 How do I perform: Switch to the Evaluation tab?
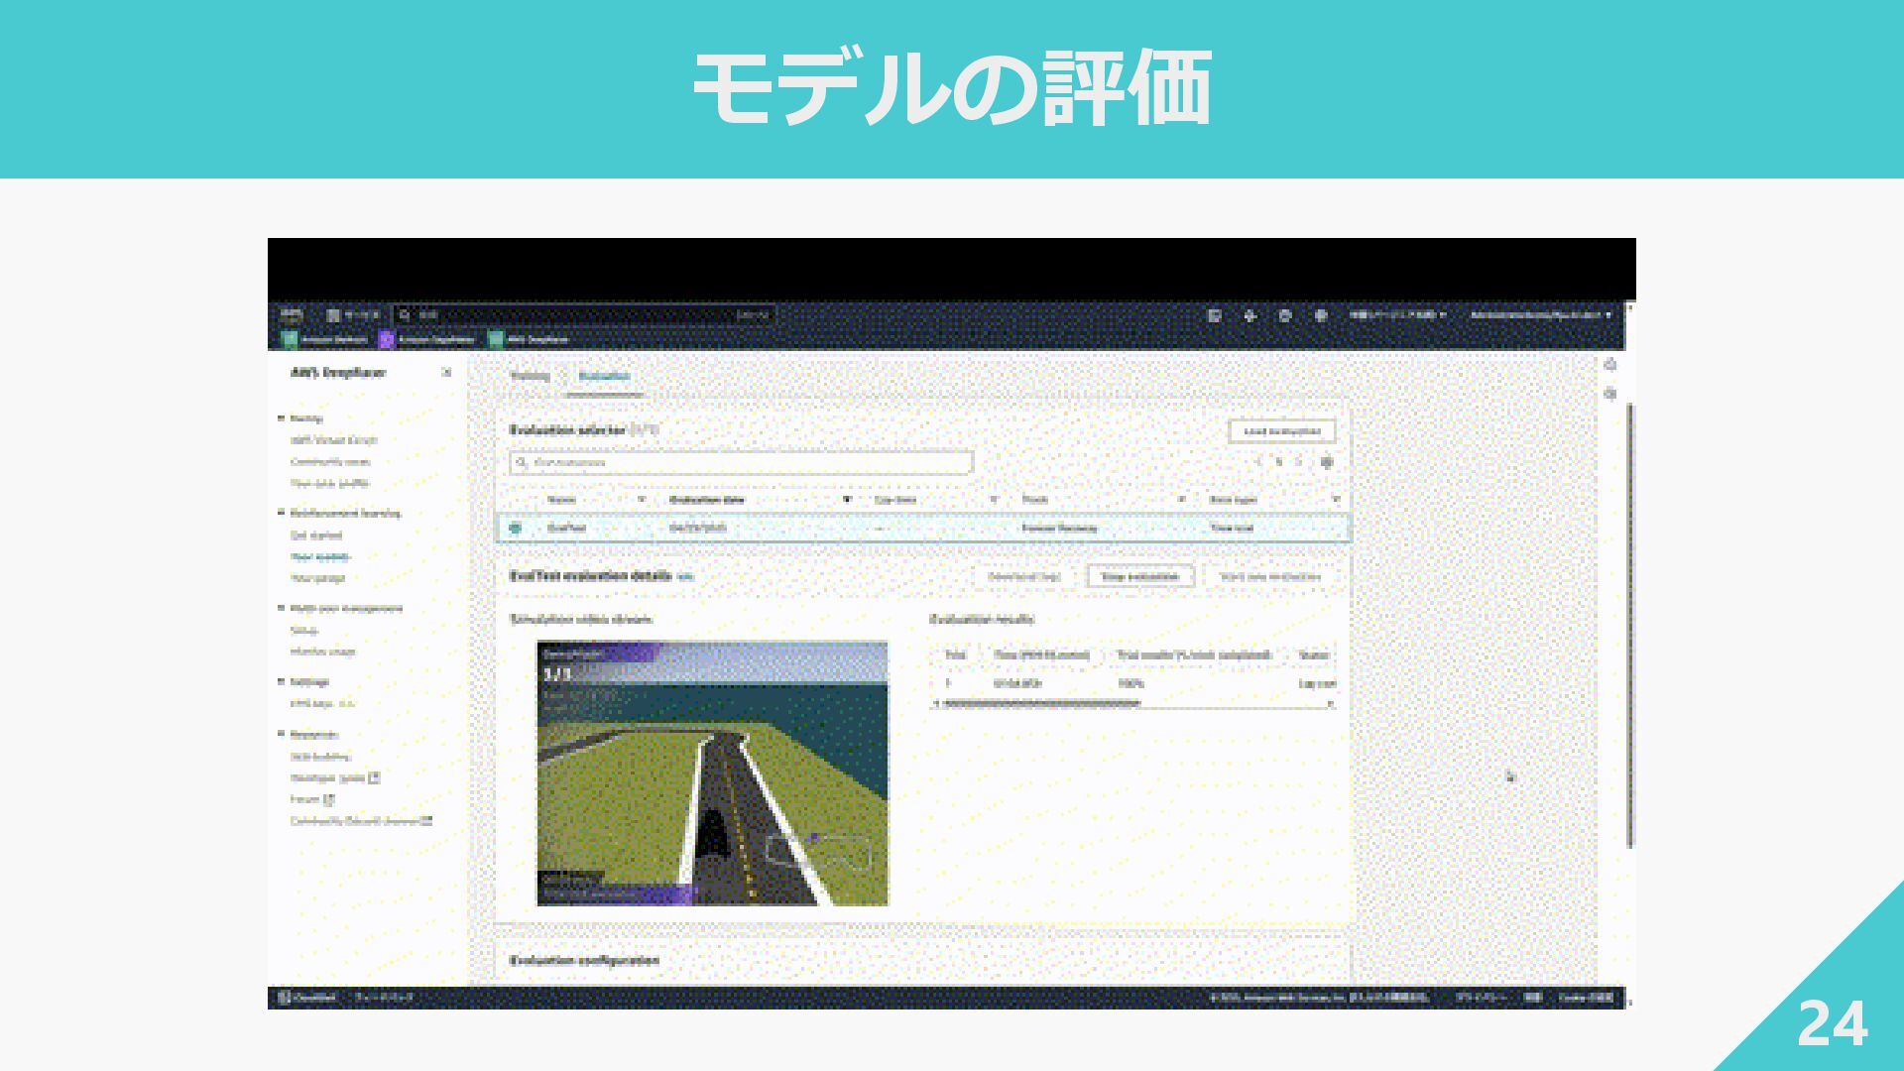pos(604,376)
